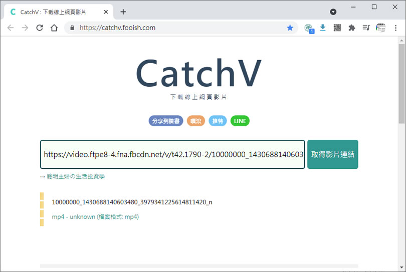
Task: Share to Plurk with 噗浪 button
Action: [x=196, y=121]
